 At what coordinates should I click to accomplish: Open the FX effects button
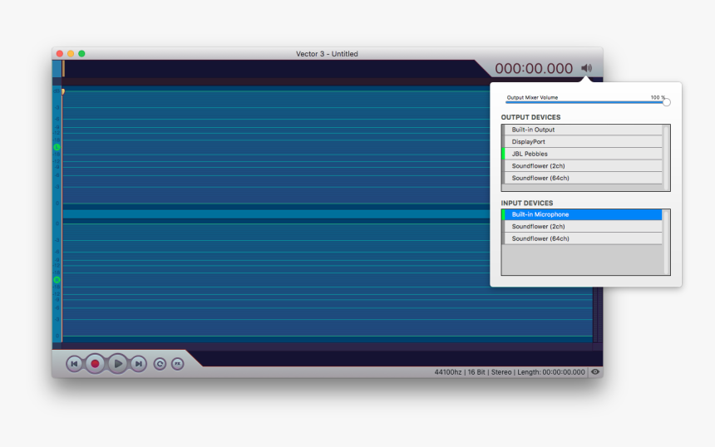click(177, 364)
